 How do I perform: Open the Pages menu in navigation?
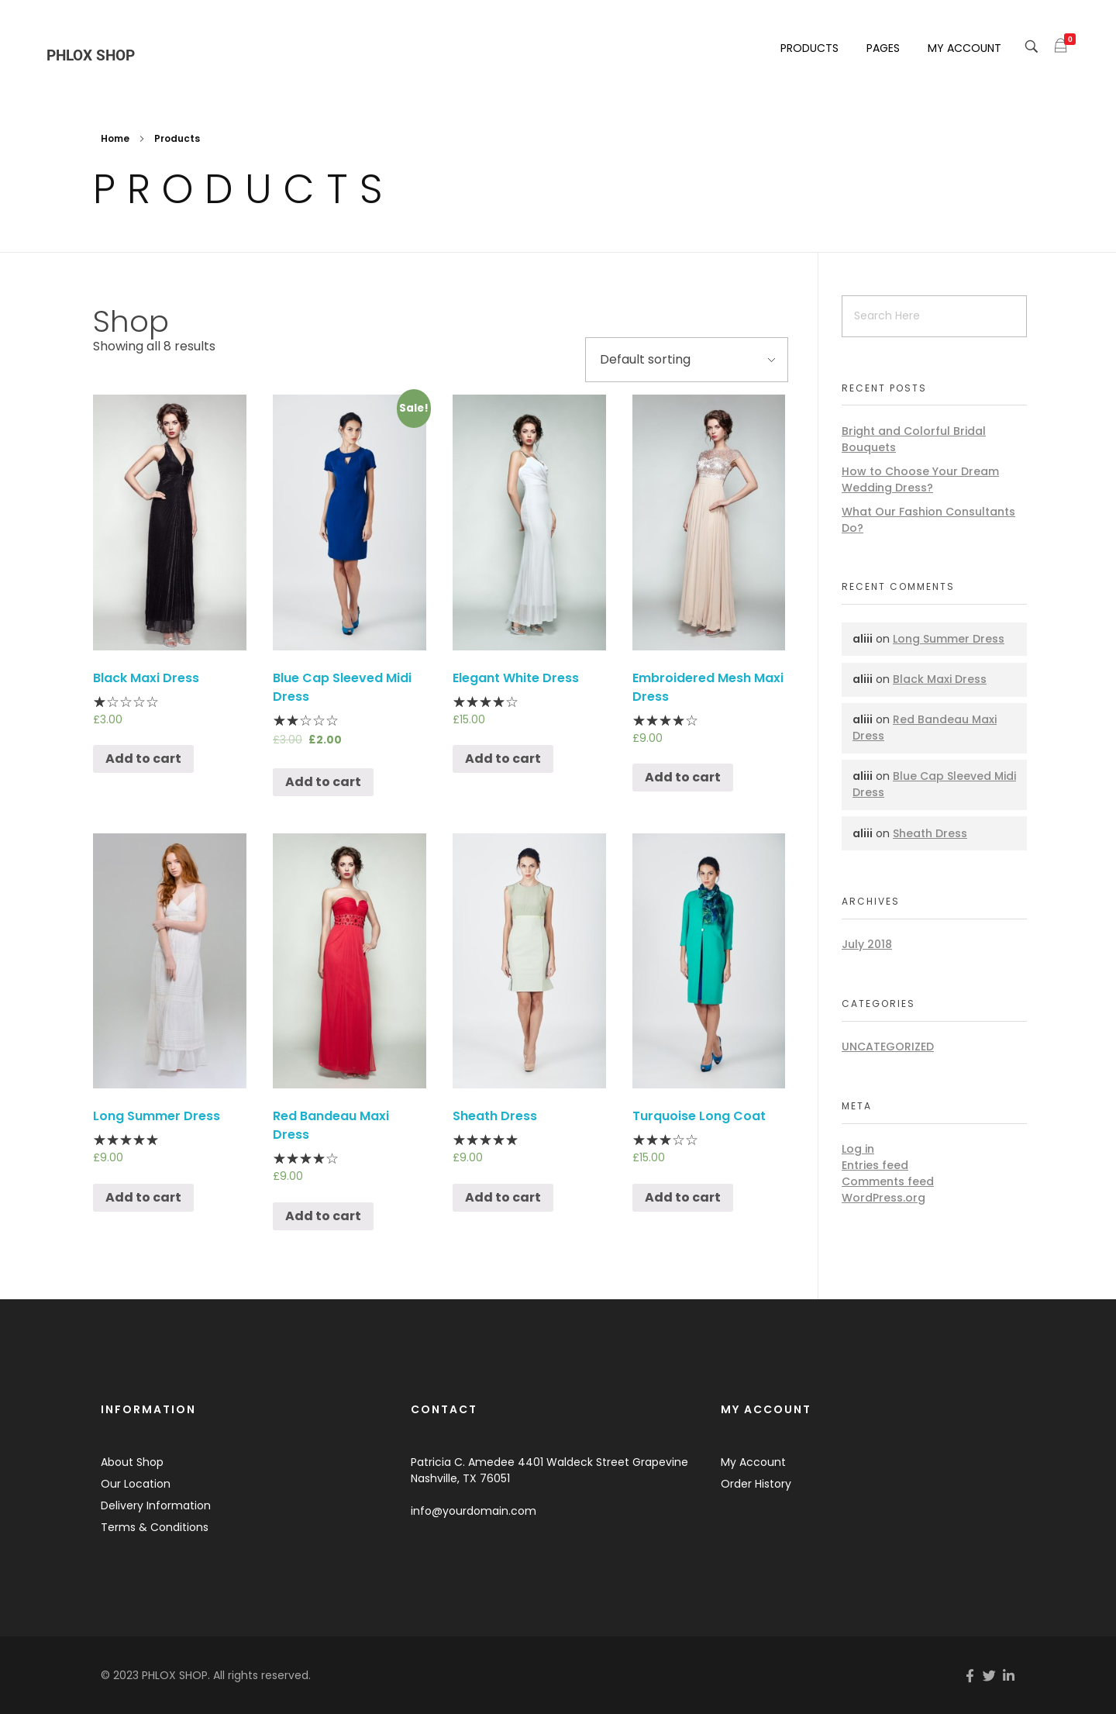882,48
